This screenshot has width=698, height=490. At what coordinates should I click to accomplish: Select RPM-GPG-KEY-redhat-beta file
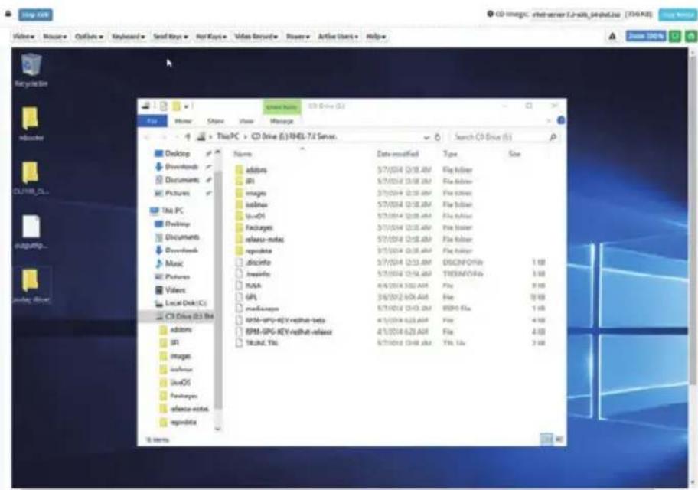coord(281,320)
